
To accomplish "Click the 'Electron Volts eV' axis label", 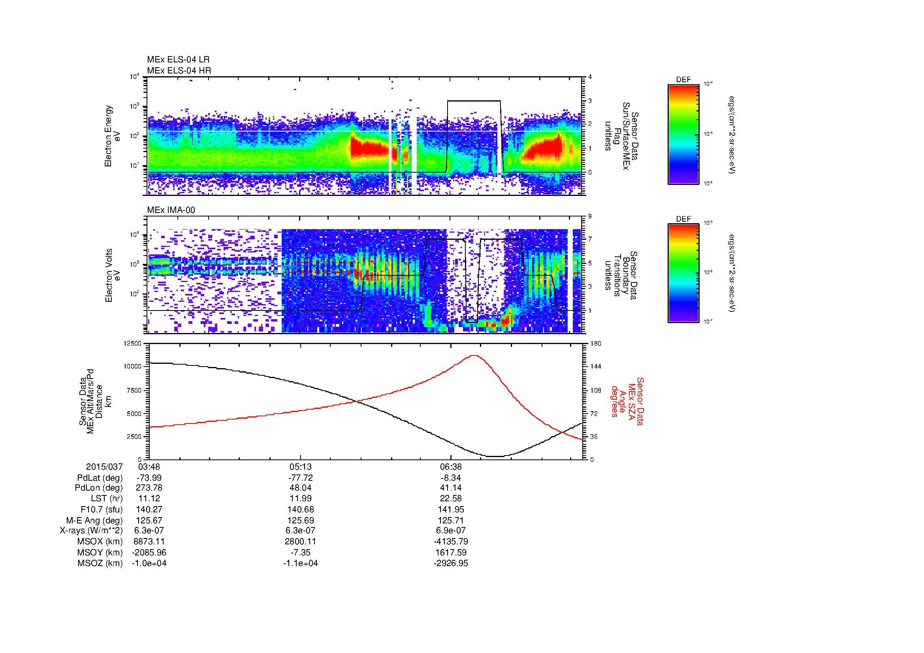I will 112,276.
